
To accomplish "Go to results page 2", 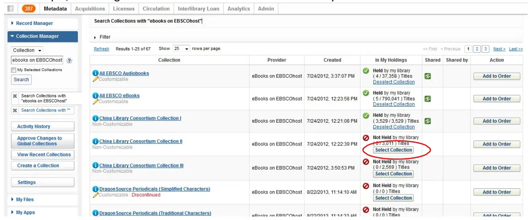I will [477, 49].
